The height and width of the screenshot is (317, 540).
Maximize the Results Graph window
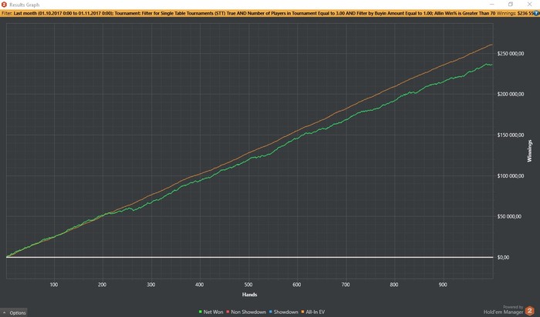[511, 4]
